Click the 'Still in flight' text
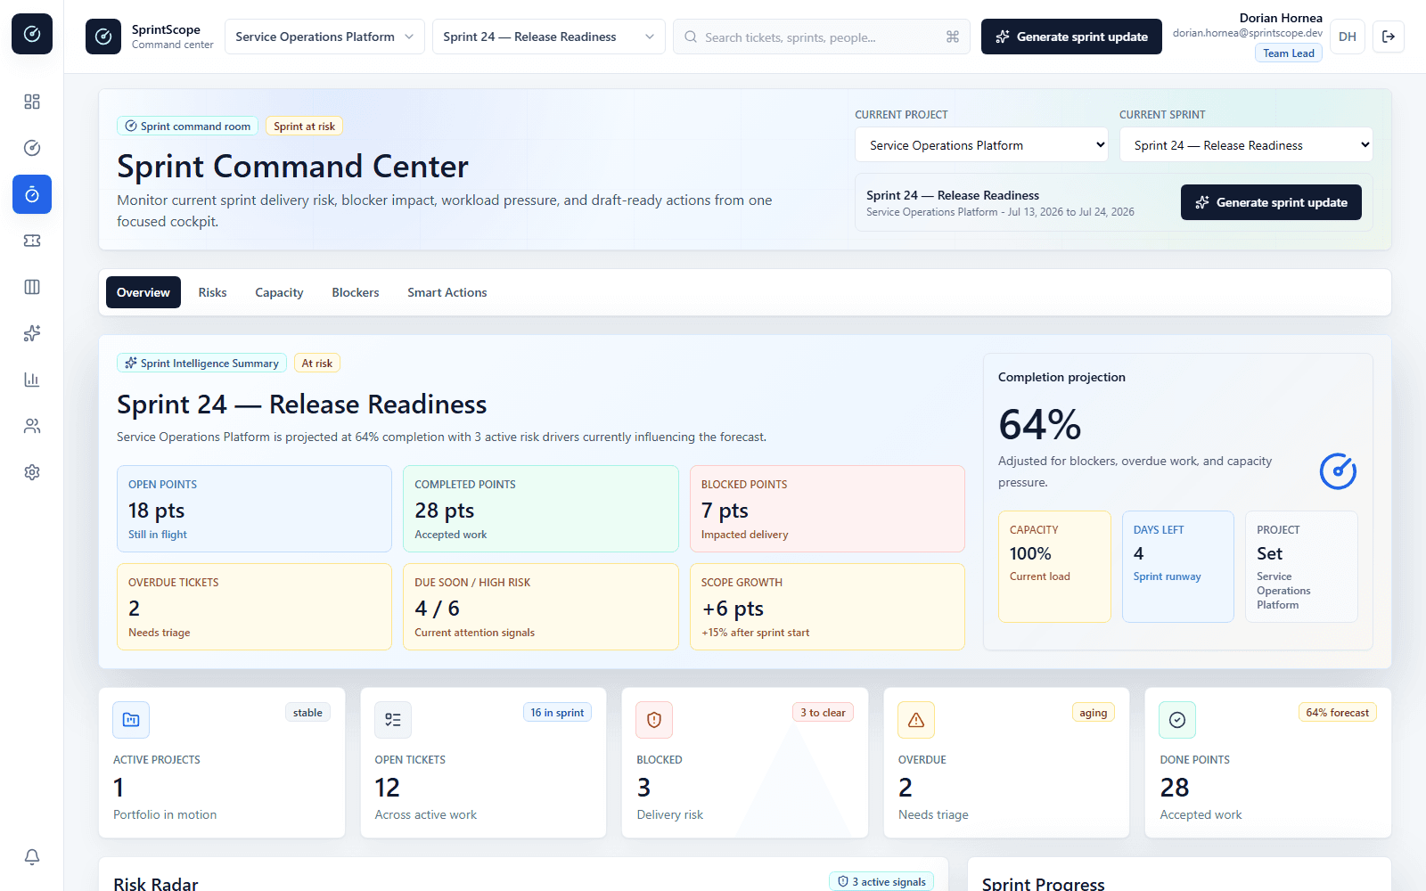This screenshot has width=1426, height=891. tap(158, 535)
